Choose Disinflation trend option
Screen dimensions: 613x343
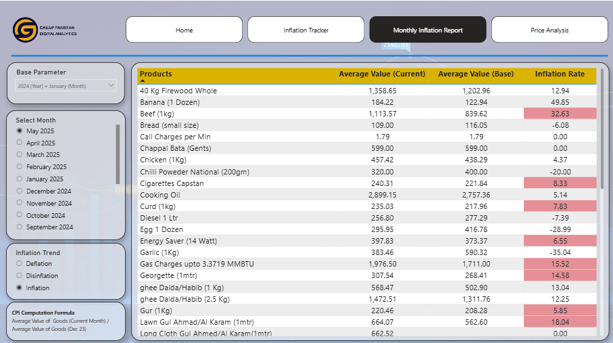pyautogui.click(x=20, y=276)
